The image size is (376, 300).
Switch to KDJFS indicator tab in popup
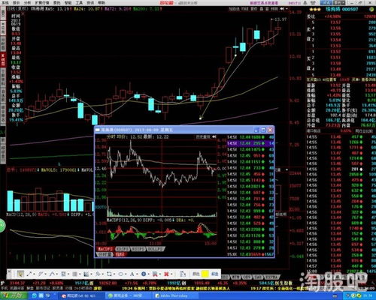tap(123, 249)
